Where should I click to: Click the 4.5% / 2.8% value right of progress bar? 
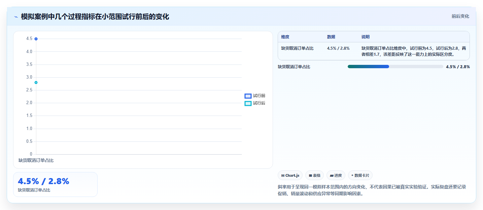(458, 67)
